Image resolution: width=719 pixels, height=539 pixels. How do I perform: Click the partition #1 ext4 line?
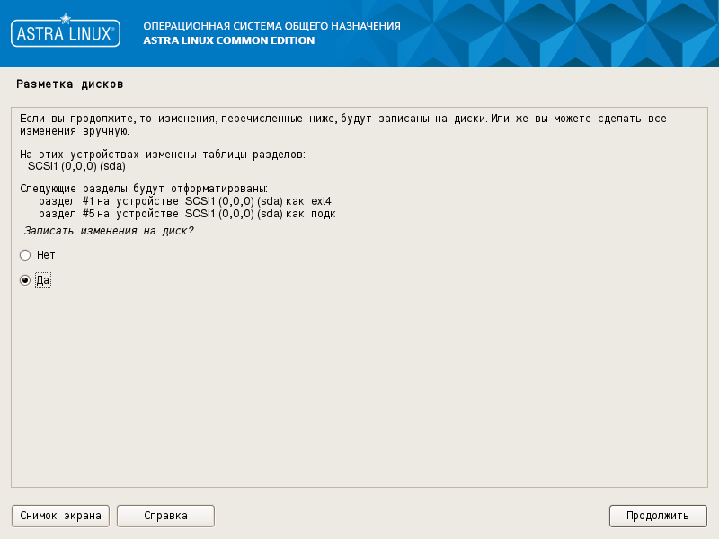click(x=185, y=201)
